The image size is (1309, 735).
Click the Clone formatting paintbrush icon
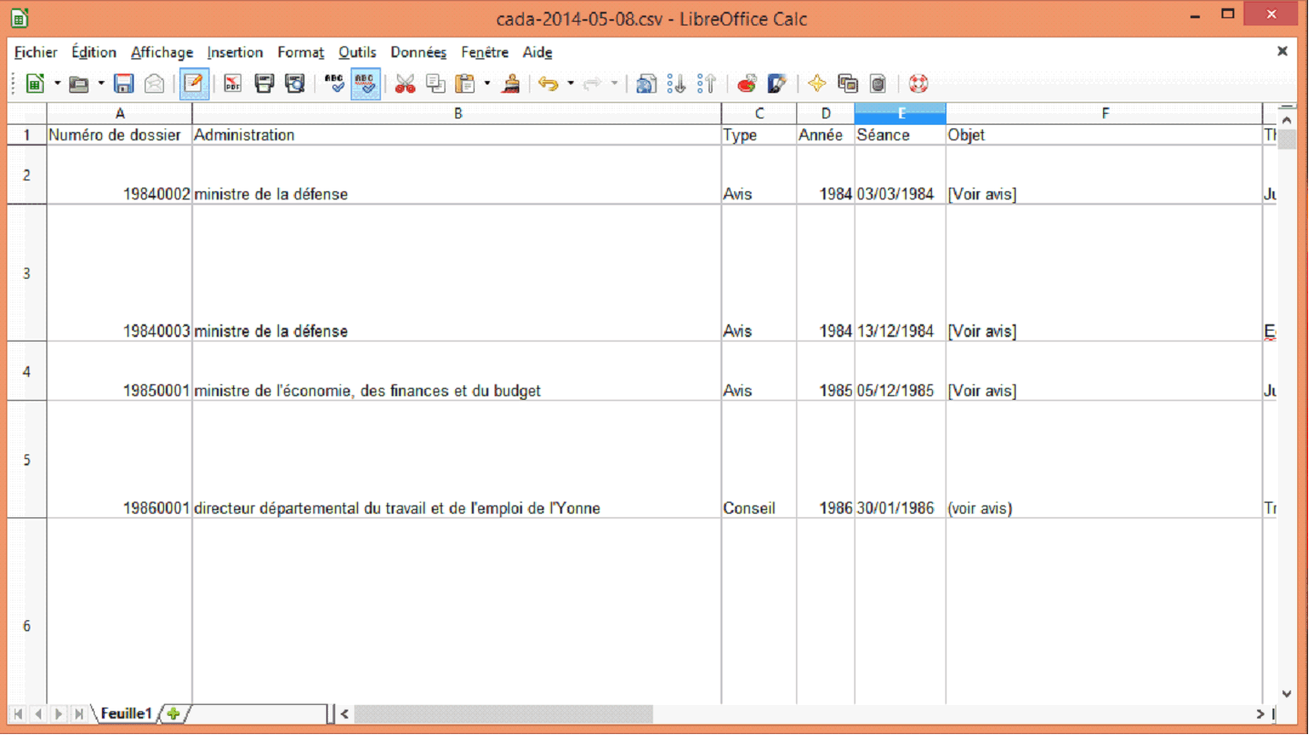[511, 84]
